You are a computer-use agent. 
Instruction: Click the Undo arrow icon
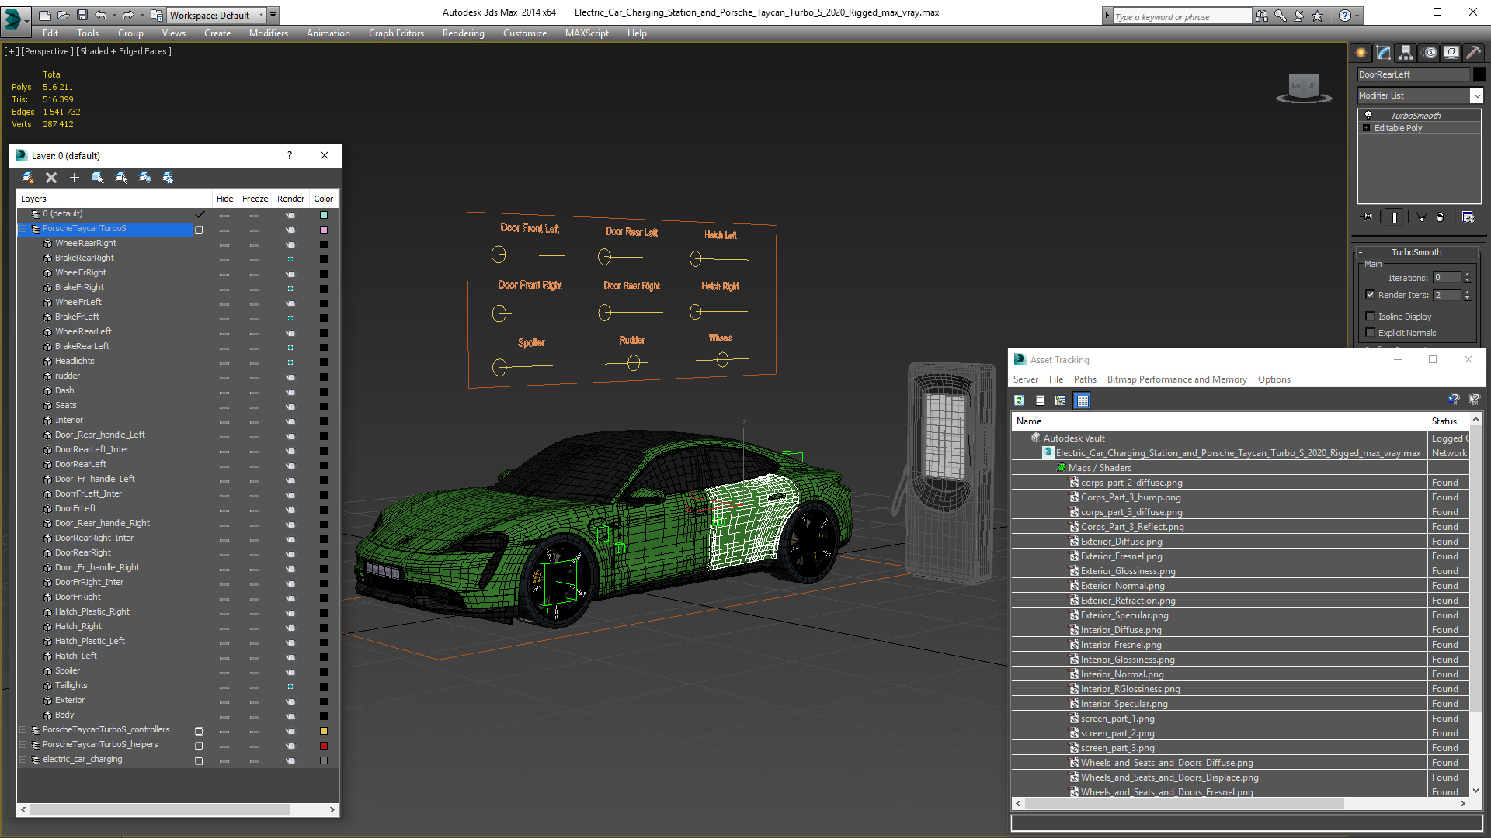[x=101, y=15]
